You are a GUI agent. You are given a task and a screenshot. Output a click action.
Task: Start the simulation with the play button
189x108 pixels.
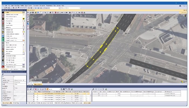click(36, 8)
